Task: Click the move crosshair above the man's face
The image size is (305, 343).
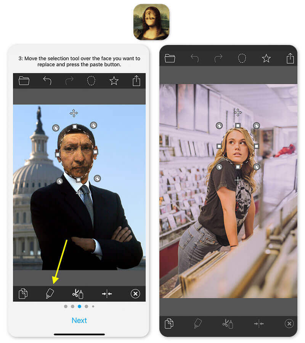Action: tap(74, 113)
